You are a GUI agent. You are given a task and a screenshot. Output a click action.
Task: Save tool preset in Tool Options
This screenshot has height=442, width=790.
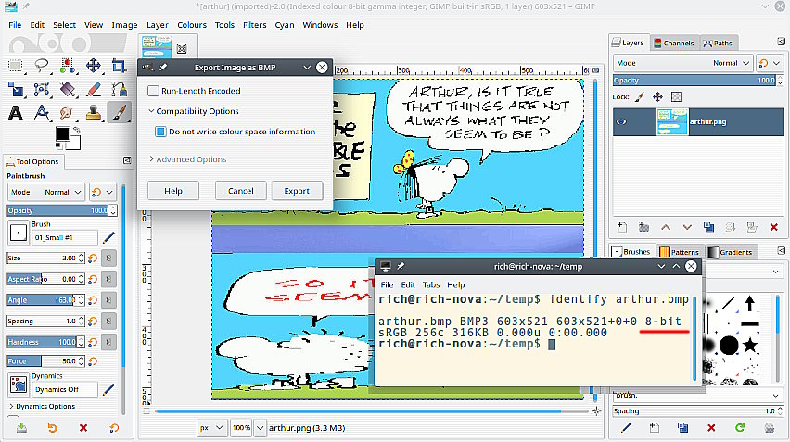21,428
